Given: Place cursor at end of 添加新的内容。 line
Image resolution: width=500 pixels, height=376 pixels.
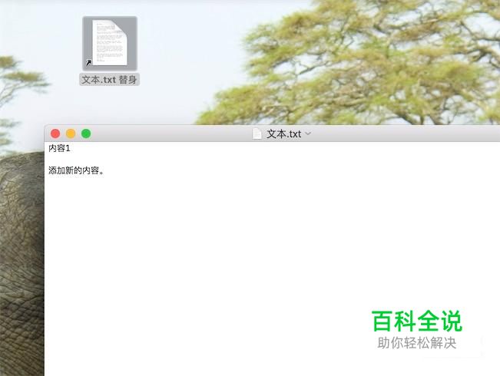Looking at the screenshot, I should [104, 170].
